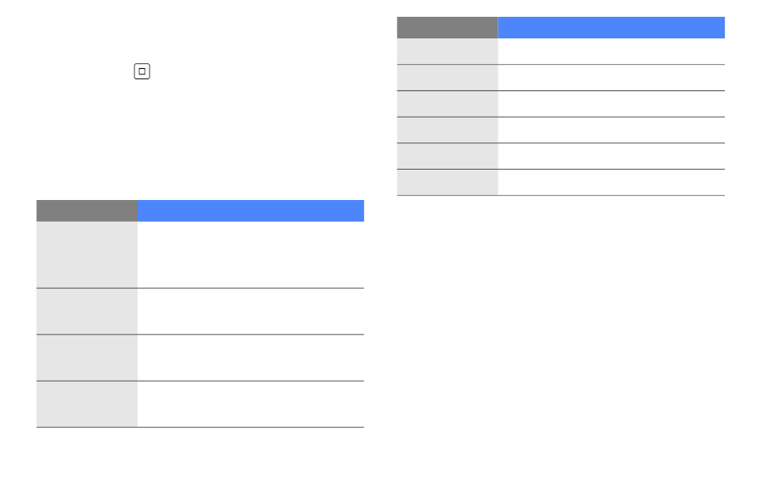
Task: Select the blue header cell of the left table
Action: (x=250, y=211)
